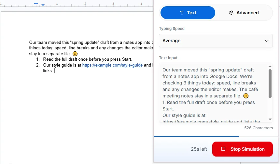Click the left indent marker on the ruler

pyautogui.click(x=43, y=5)
